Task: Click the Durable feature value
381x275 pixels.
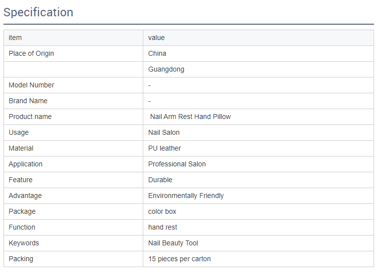Action: tap(160, 180)
